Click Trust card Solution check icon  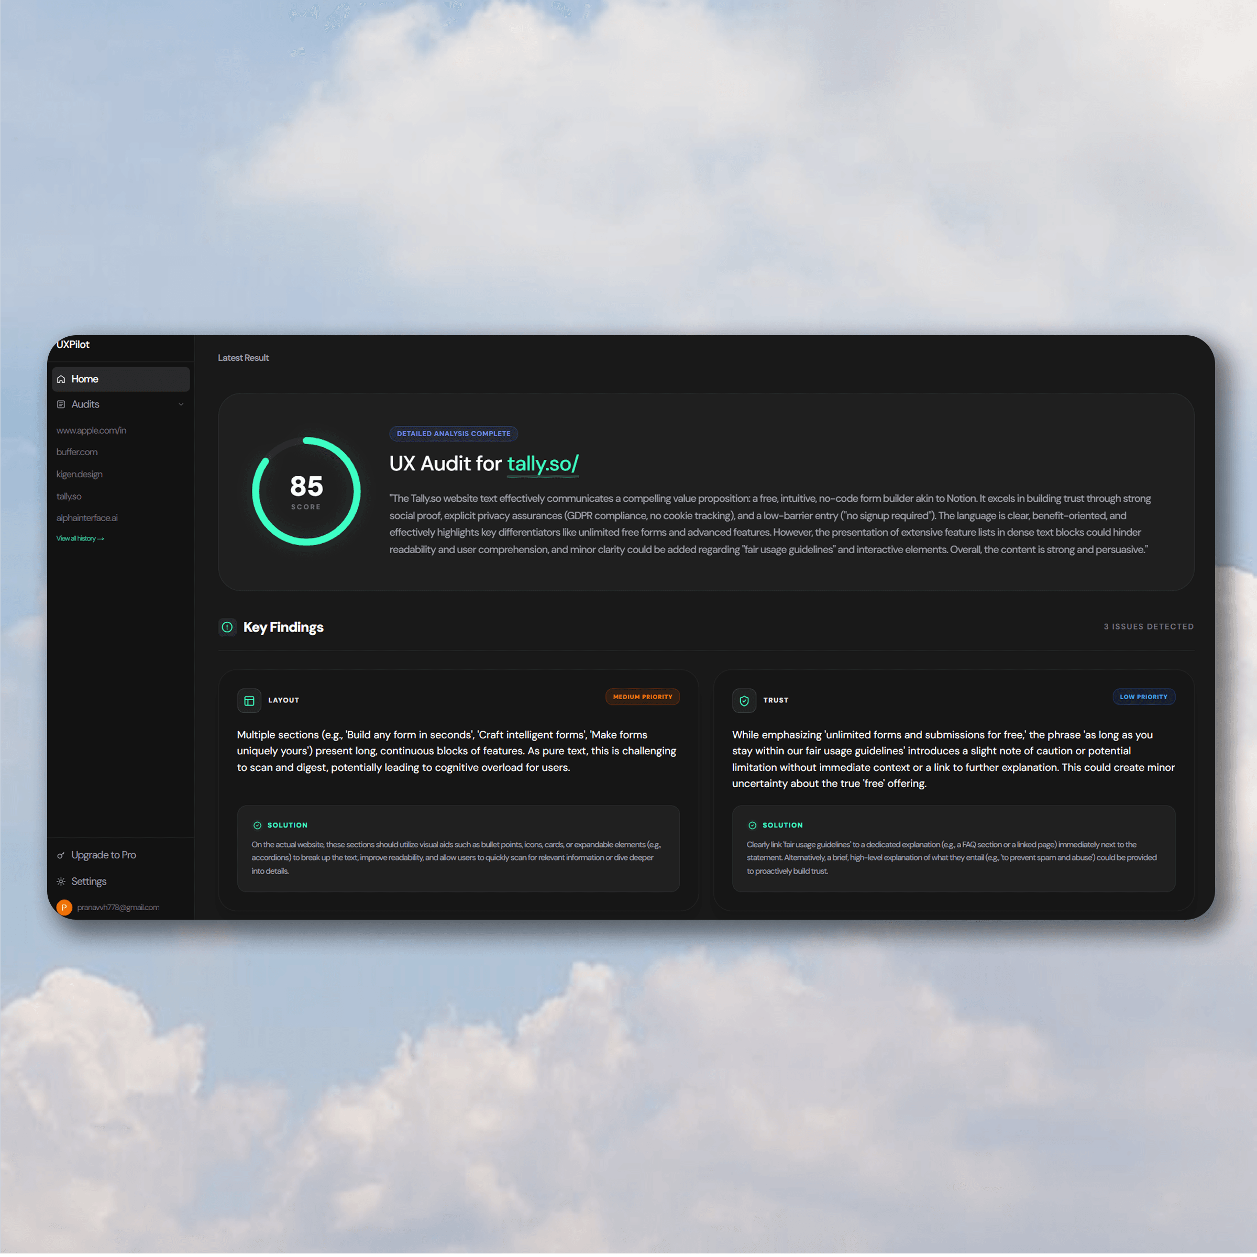click(753, 825)
